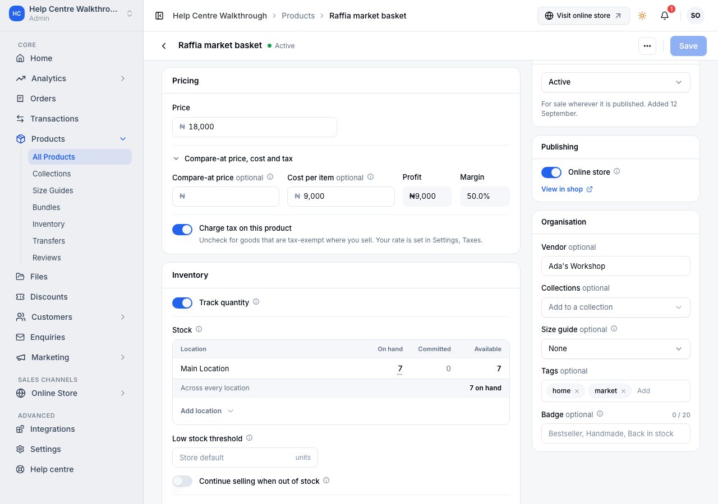Open the Size guide None dropdown
Screen dimensions: 718x504
616,349
